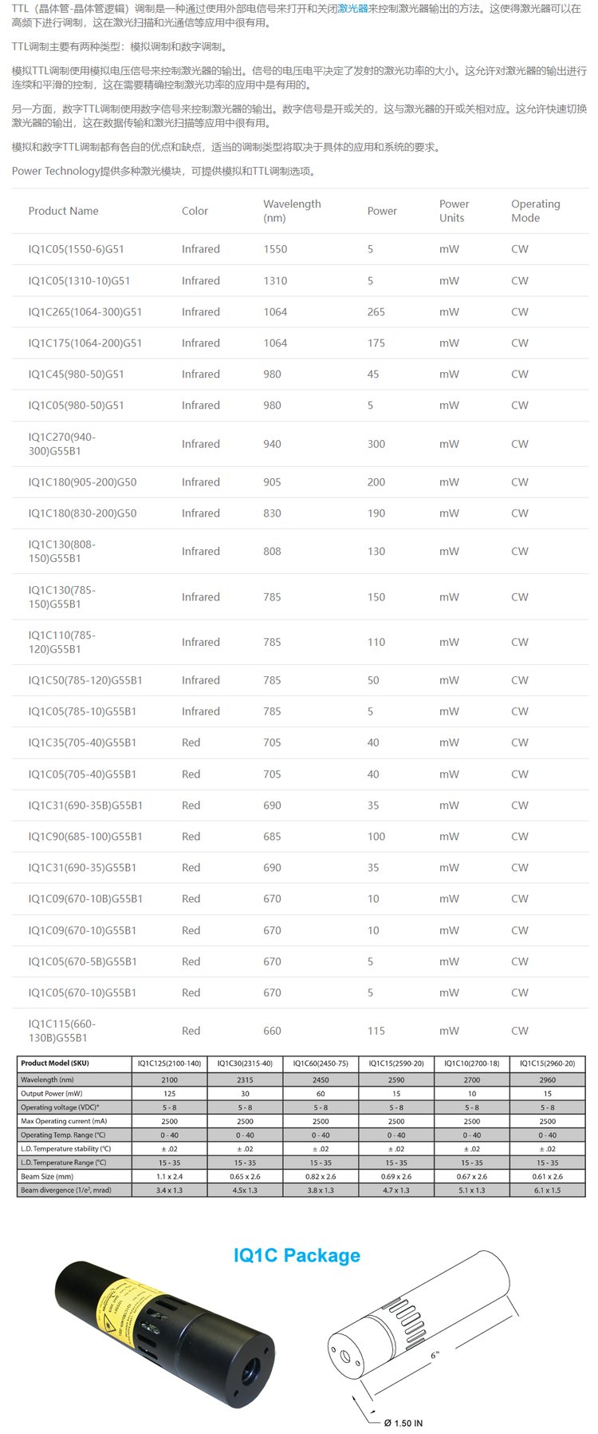This screenshot has height=1434, width=598.
Task: Click product IQ1C115(660-130B)G55B1
Action: coord(62,1031)
